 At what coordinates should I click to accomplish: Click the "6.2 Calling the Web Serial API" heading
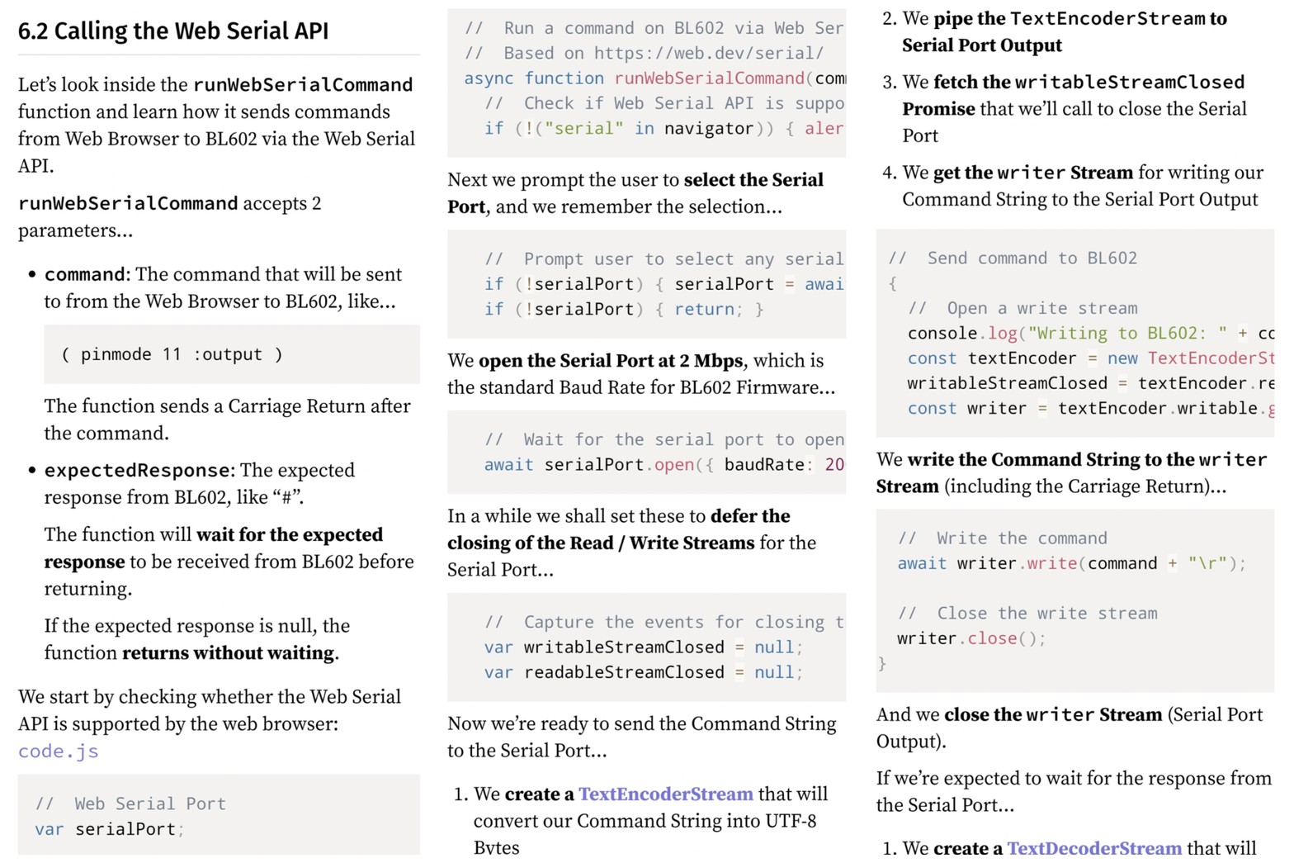(173, 31)
